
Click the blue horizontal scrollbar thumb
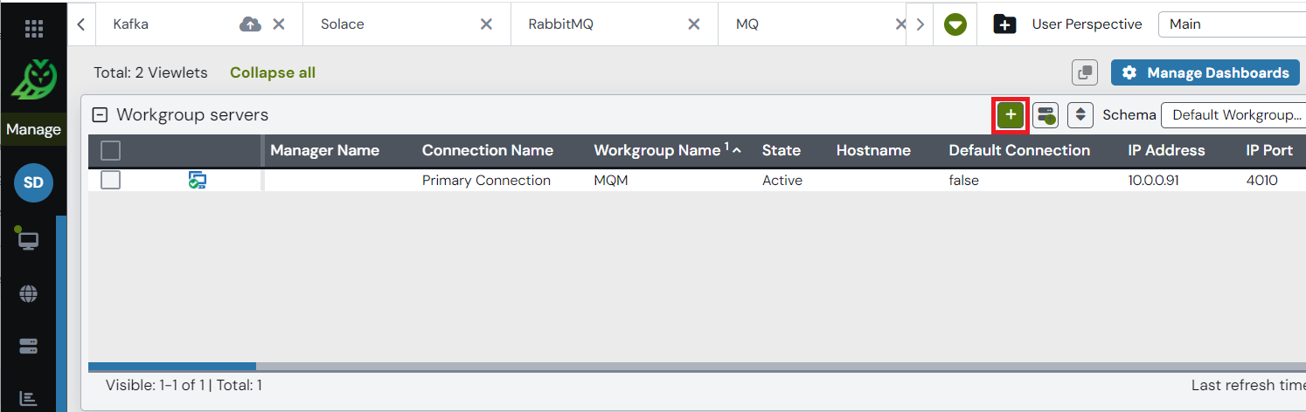click(x=172, y=367)
